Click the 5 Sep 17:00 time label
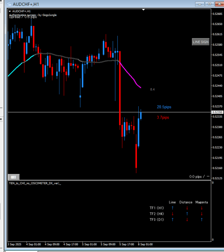The width and height of the screenshot is (224, 252). 127,244
